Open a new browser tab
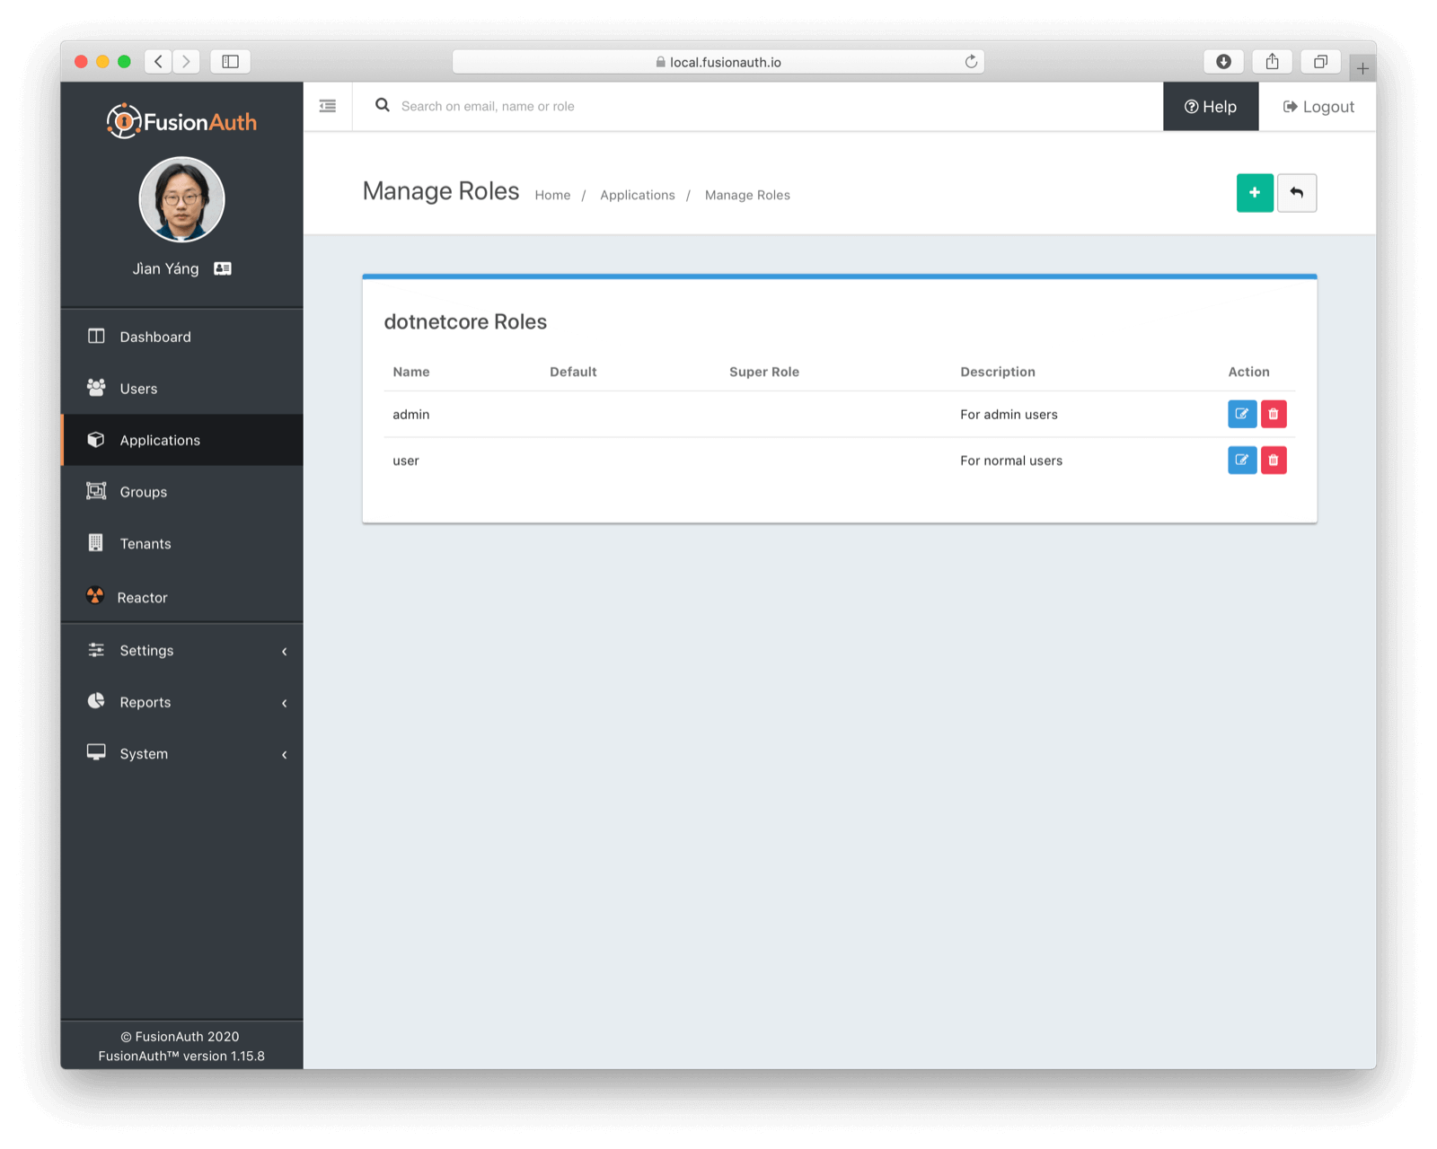Image resolution: width=1437 pixels, height=1149 pixels. pos(1362,68)
